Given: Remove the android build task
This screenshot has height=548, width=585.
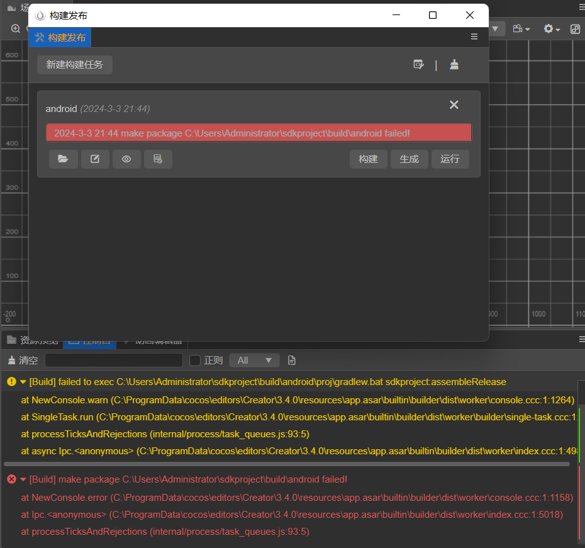Looking at the screenshot, I should [454, 105].
